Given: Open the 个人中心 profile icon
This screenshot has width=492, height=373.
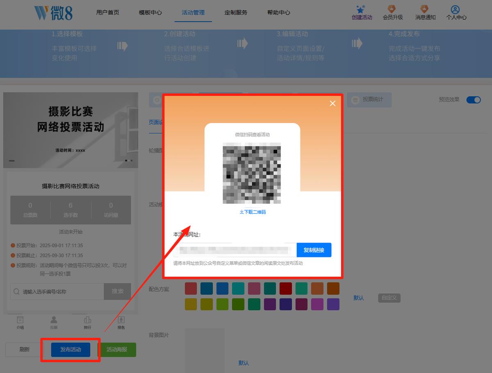Looking at the screenshot, I should (x=455, y=9).
